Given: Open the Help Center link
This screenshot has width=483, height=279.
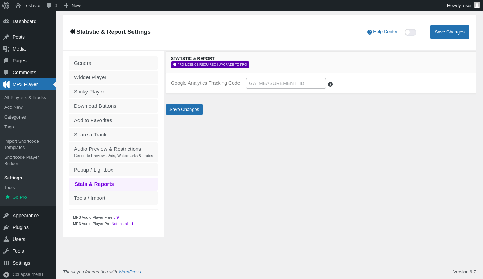Looking at the screenshot, I should point(382,32).
